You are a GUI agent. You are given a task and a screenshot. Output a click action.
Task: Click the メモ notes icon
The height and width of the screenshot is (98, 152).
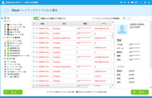coord(8,62)
